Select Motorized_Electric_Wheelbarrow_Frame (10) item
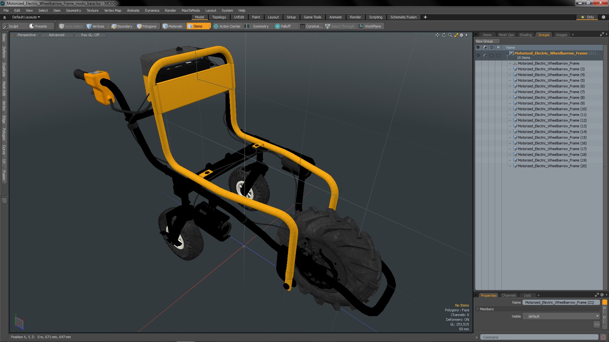 [552, 109]
